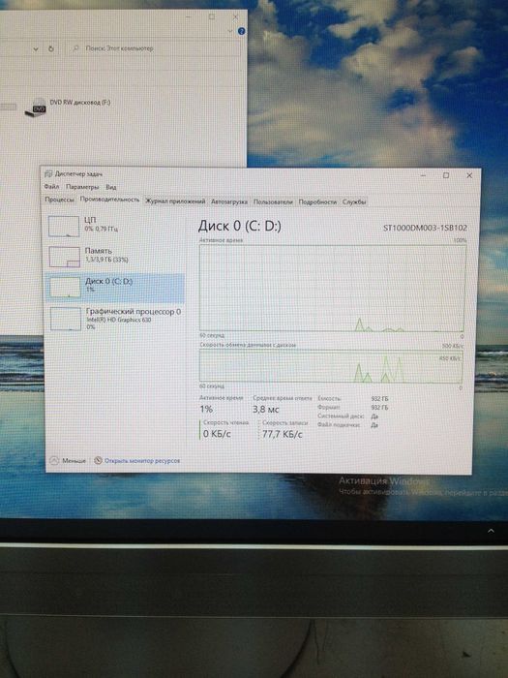Maximize the Task Manager window
This screenshot has width=508, height=678.
[x=446, y=175]
